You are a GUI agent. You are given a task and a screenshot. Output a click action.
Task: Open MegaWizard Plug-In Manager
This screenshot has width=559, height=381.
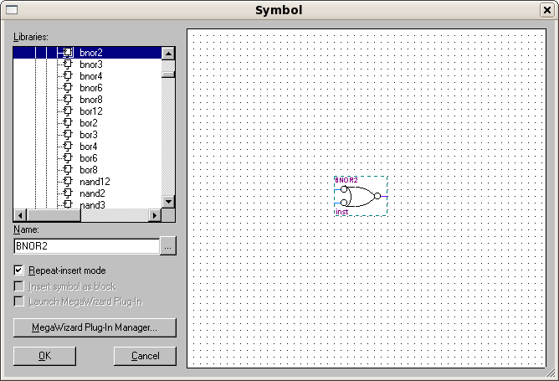coord(95,327)
